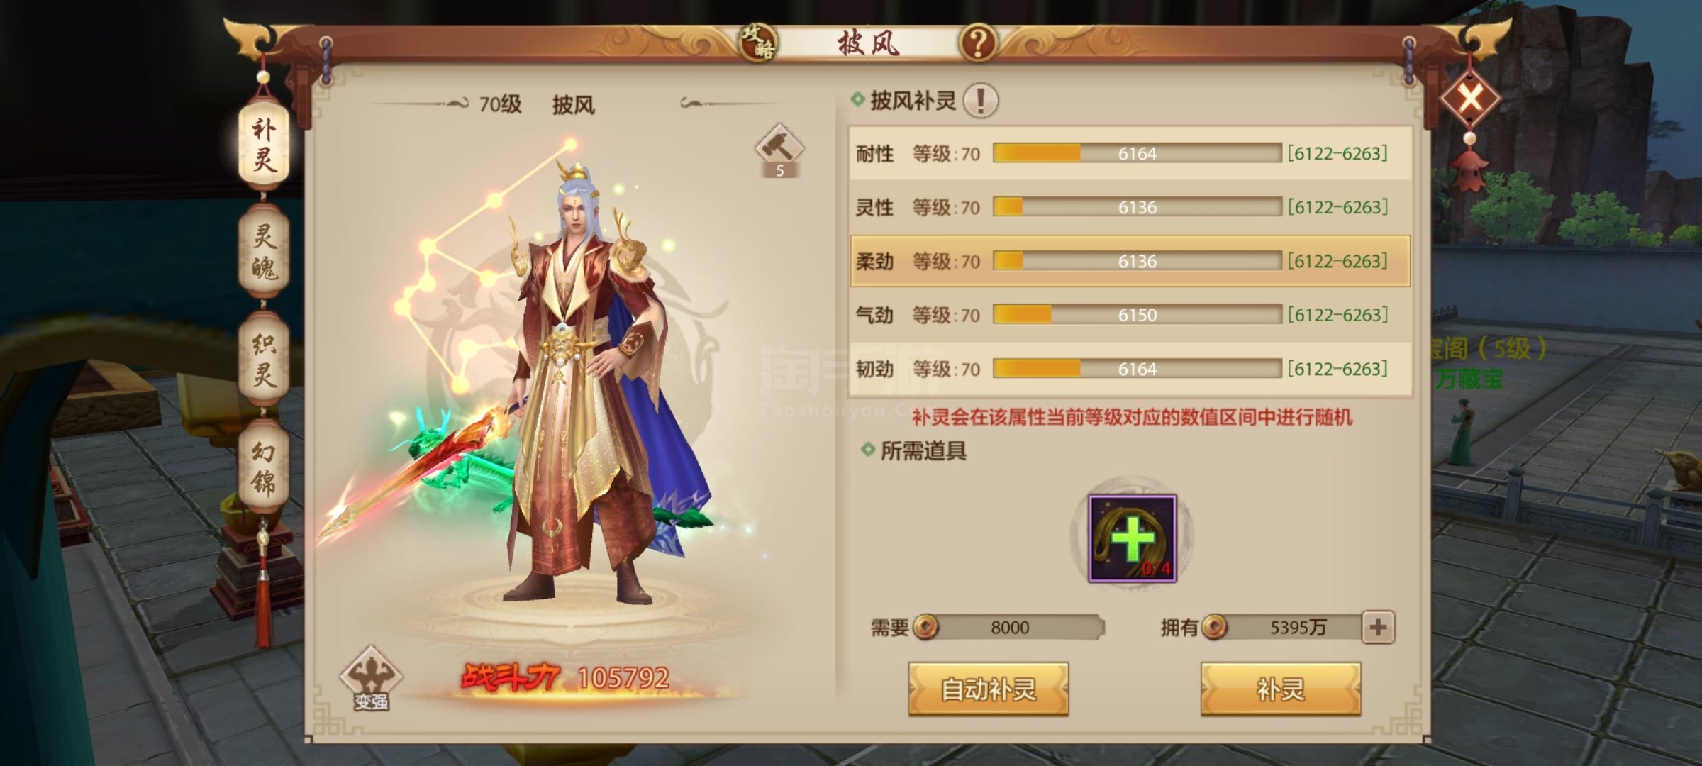
Task: Click the hammer icon labeled 5
Action: coord(779,150)
